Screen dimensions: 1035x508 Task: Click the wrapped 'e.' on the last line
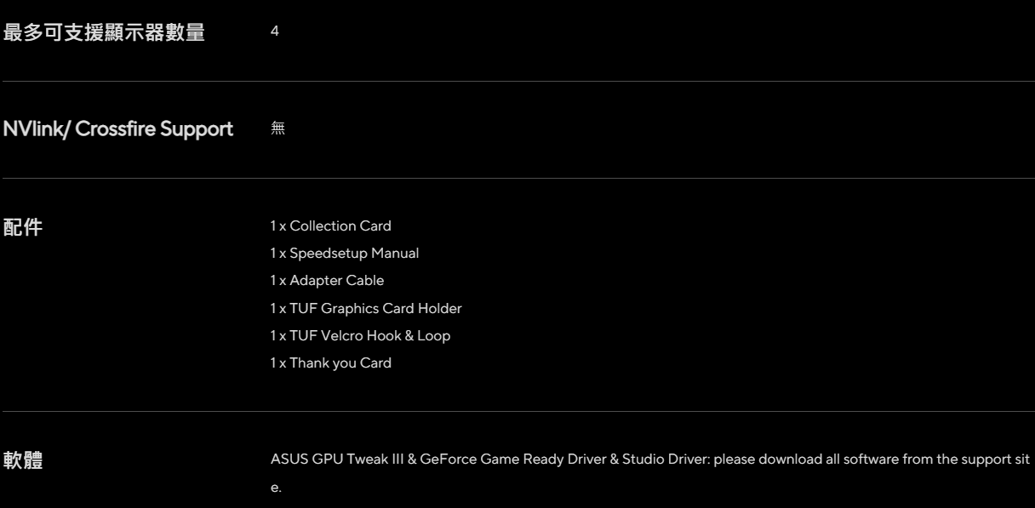276,488
